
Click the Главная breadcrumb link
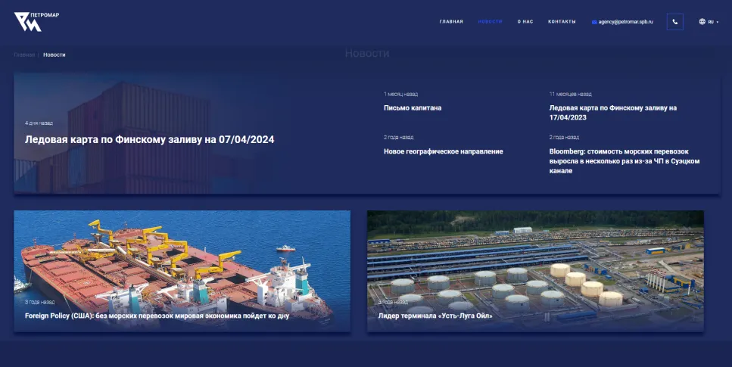[x=24, y=54]
